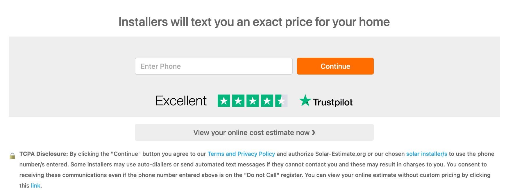Viewport: 508px width, 190px height.
Task: Click the Trustpilot wordmark text
Action: coord(332,102)
